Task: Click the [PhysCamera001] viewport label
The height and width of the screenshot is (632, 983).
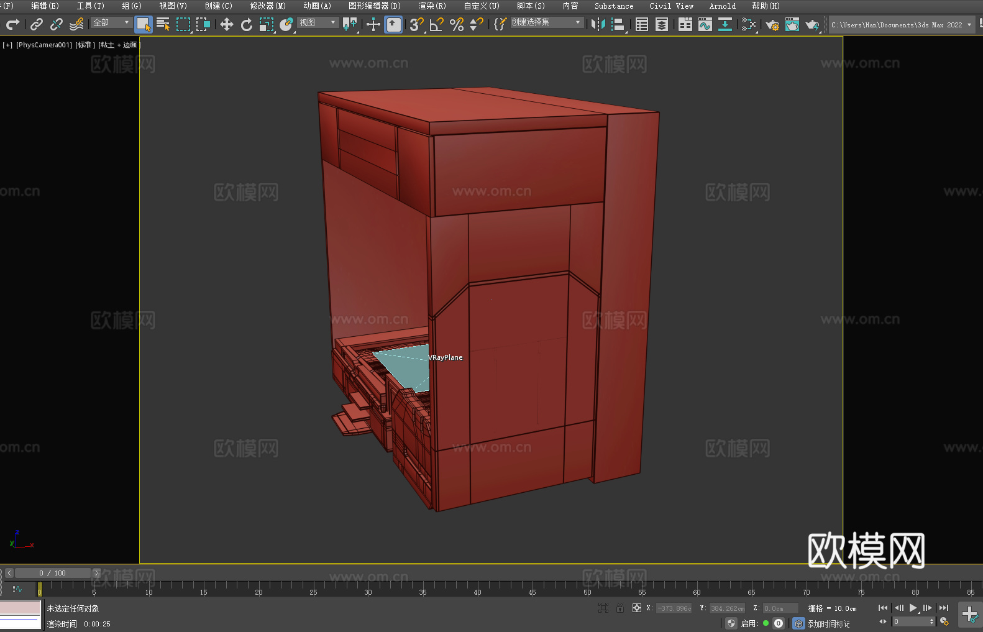Action: [44, 45]
